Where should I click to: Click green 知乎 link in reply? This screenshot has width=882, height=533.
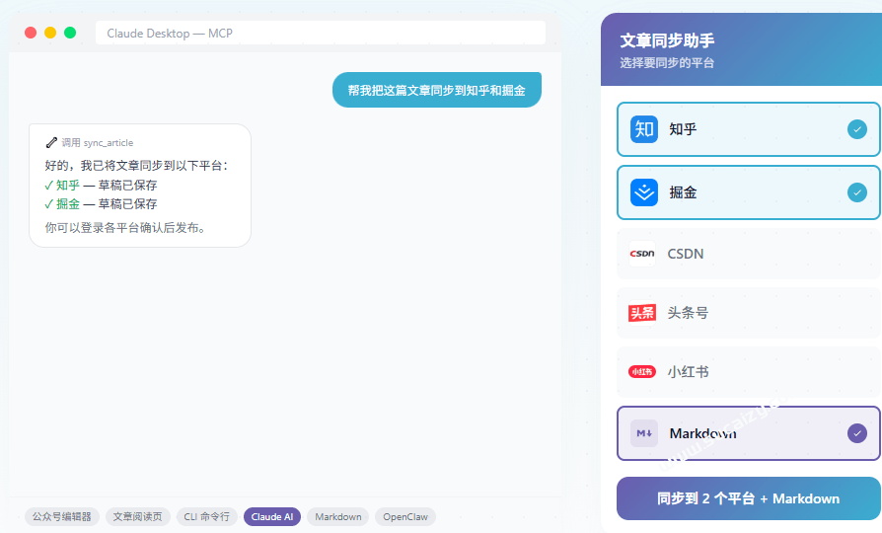(68, 186)
